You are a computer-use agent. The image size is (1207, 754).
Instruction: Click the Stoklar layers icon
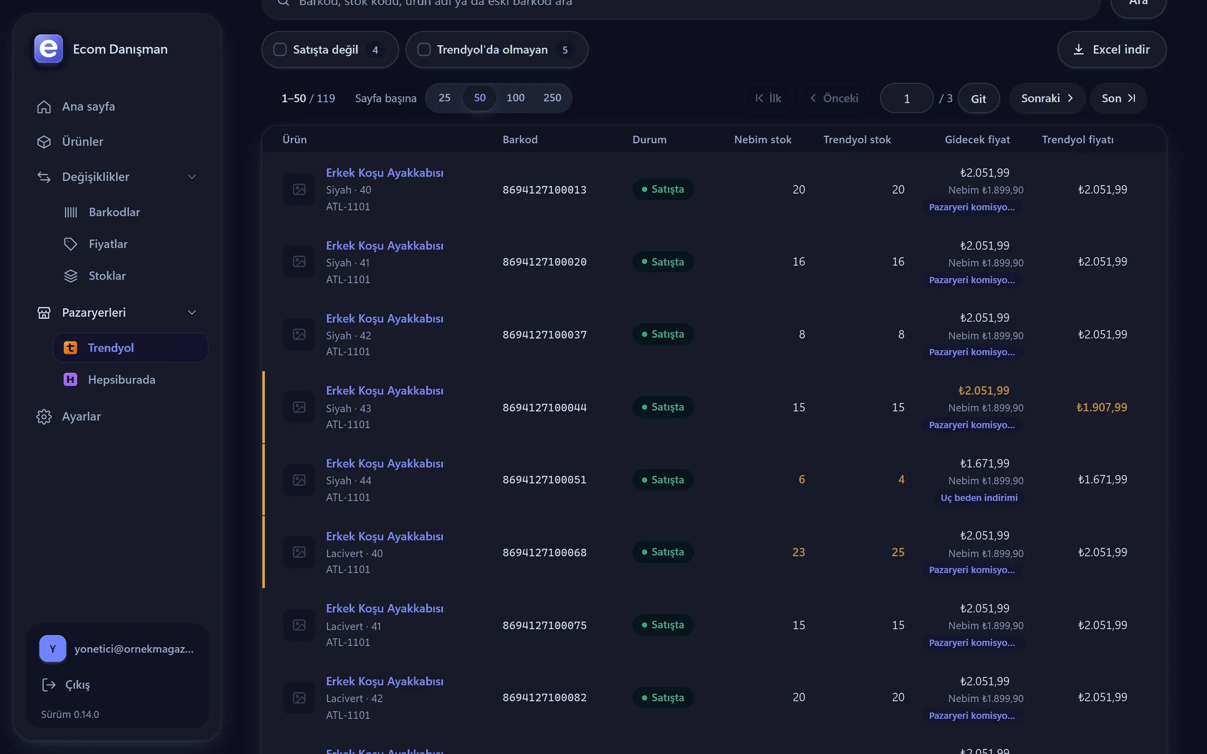point(71,276)
